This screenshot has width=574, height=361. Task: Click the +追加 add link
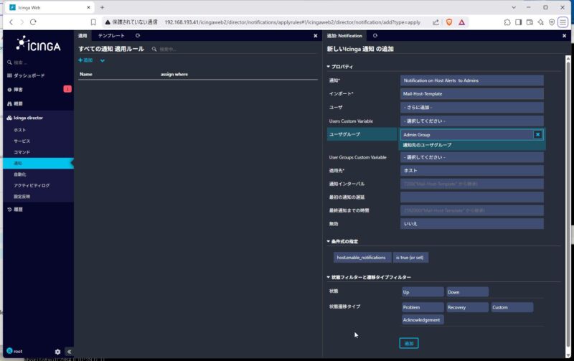pos(85,60)
